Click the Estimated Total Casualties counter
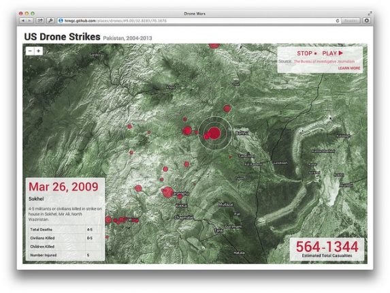The image size is (390, 293). [327, 249]
